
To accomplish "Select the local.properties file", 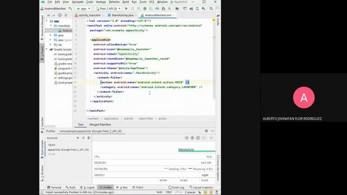I will pos(63,83).
